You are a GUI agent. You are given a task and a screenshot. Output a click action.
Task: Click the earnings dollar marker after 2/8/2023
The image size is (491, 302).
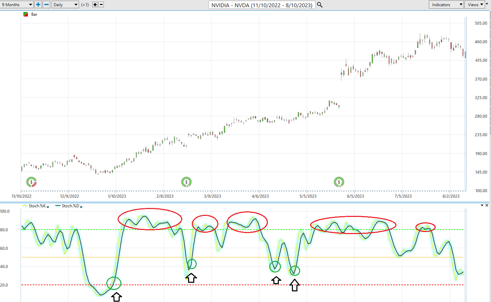[186, 182]
